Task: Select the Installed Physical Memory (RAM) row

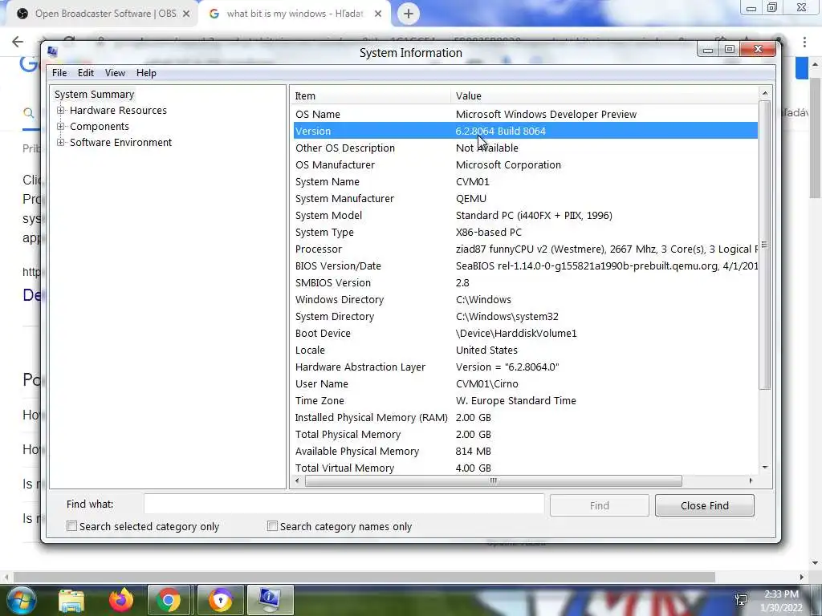Action: (525, 417)
